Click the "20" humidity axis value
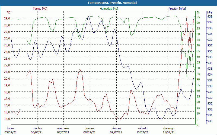Screen dimensions: 217x135 (x=198, y=102)
